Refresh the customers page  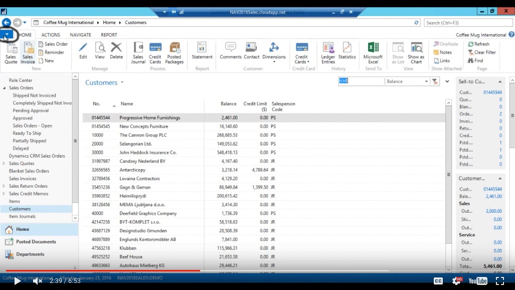coord(478,44)
